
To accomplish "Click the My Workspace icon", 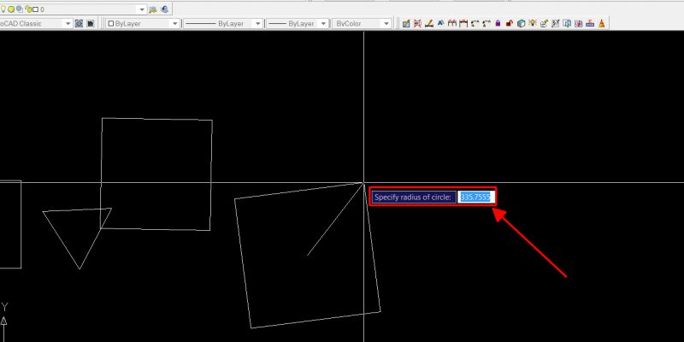I will click(x=91, y=24).
